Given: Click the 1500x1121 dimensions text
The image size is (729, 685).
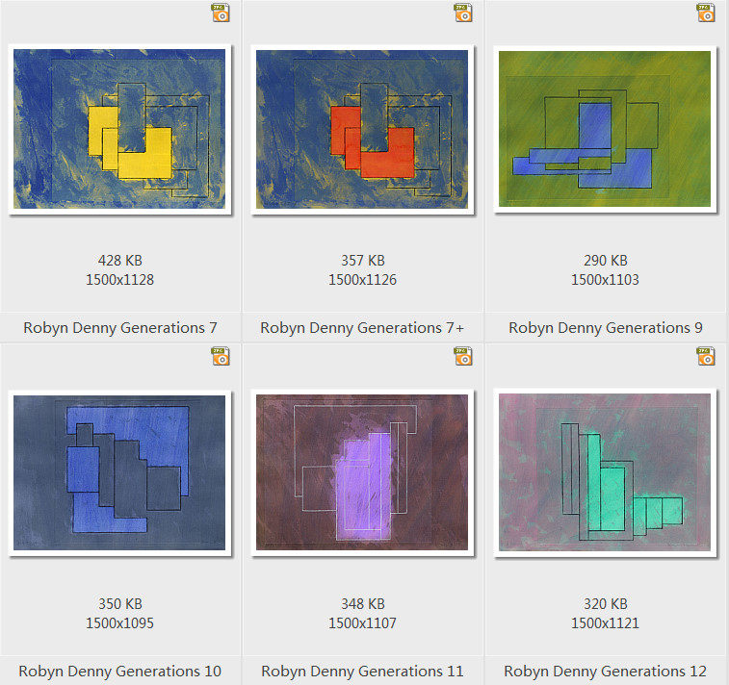Looking at the screenshot, I should (605, 622).
